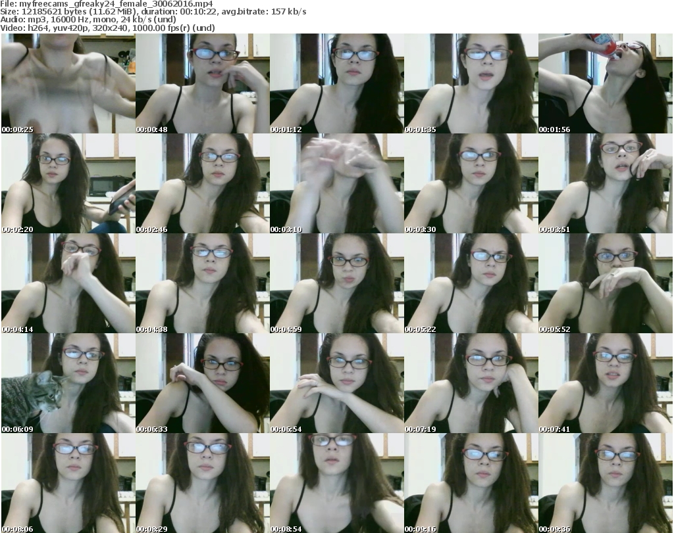
Task: Open the frame stamped 00:00:48
Action: [x=203, y=83]
